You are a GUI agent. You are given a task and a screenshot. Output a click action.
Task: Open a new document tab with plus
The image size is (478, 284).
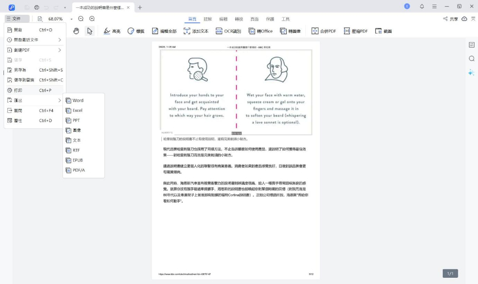pos(140,7)
